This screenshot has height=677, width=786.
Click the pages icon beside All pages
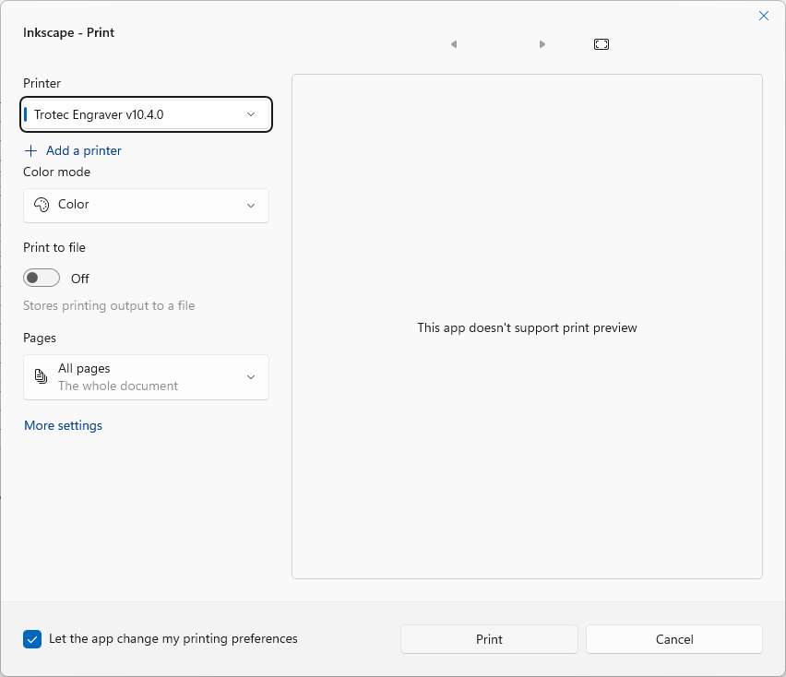pos(41,376)
